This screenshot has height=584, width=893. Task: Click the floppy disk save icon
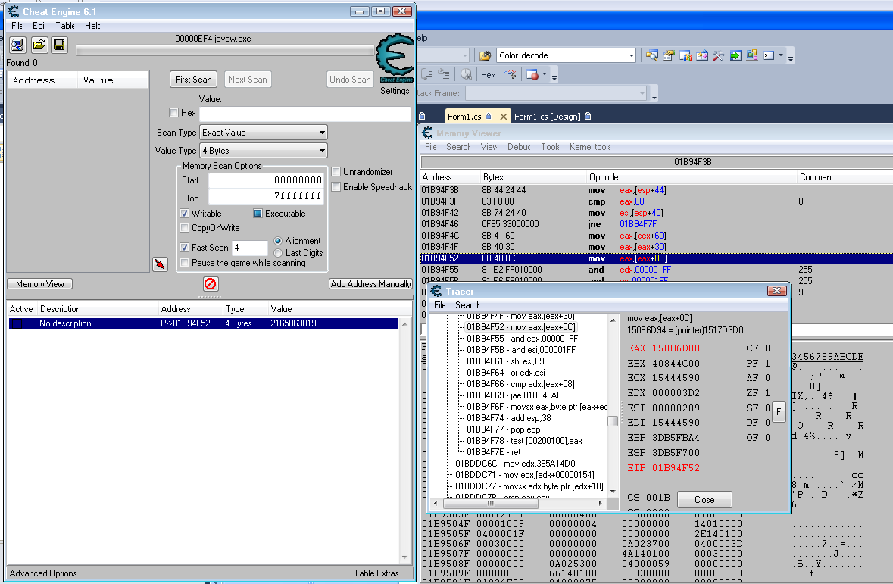pos(59,45)
